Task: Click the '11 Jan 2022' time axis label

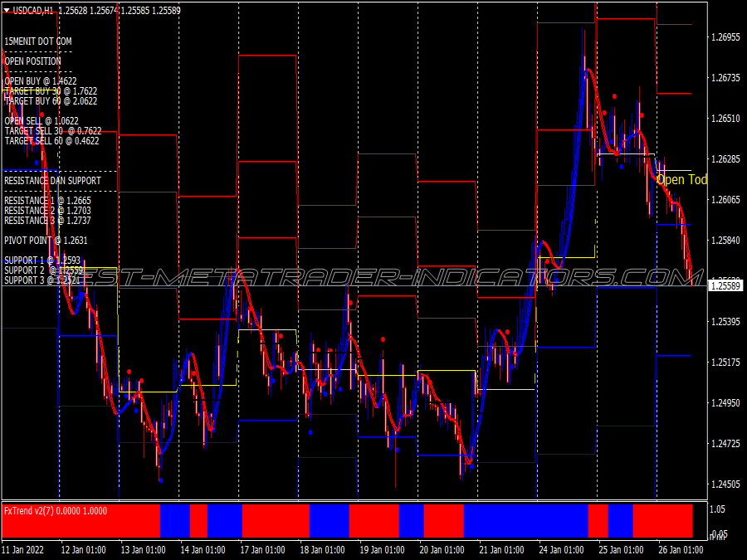Action: coord(22,550)
